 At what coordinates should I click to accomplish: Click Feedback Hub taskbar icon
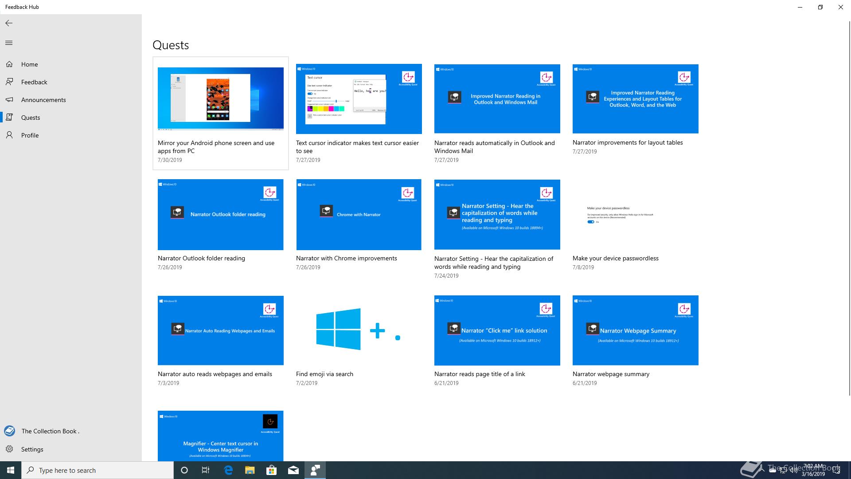click(315, 470)
